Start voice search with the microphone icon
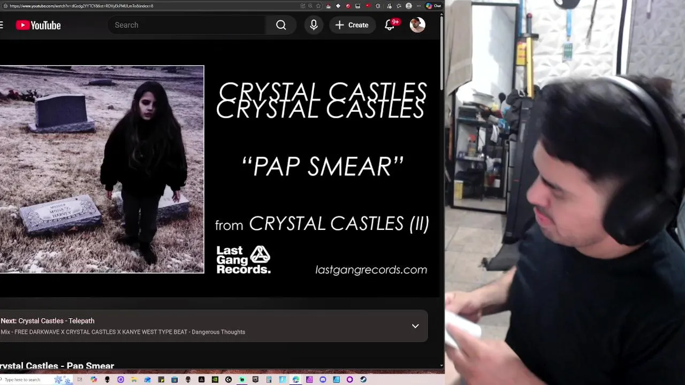The height and width of the screenshot is (385, 685). (x=314, y=25)
